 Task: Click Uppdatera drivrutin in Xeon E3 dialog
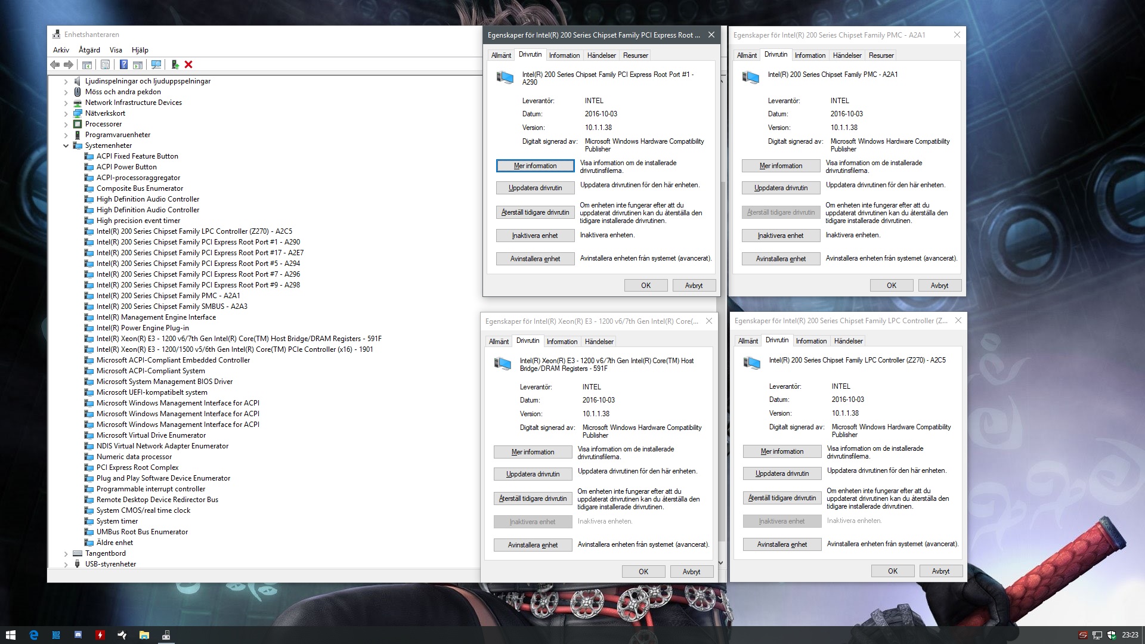click(x=533, y=474)
